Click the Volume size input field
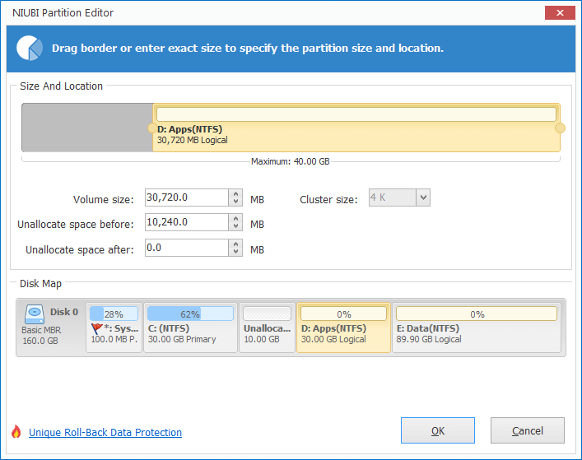The width and height of the screenshot is (582, 460). [x=187, y=197]
